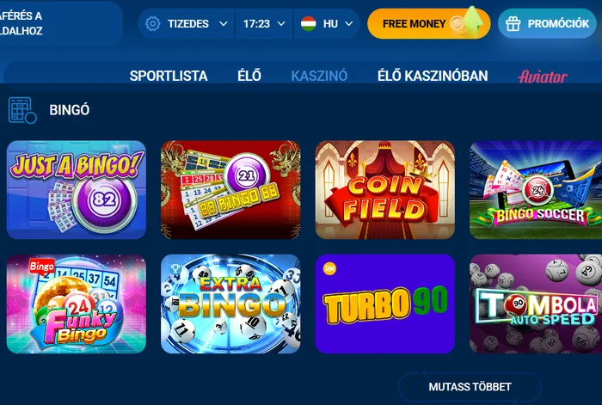Open the HU language selector
This screenshot has height=405, width=602.
(x=327, y=24)
